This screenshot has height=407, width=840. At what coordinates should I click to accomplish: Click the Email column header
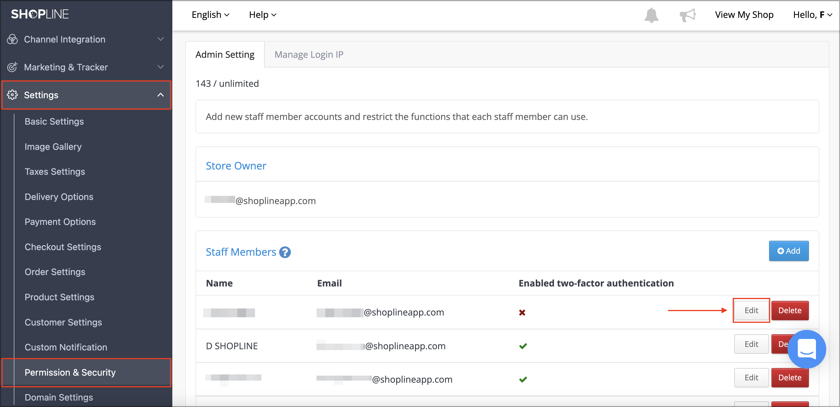point(329,283)
